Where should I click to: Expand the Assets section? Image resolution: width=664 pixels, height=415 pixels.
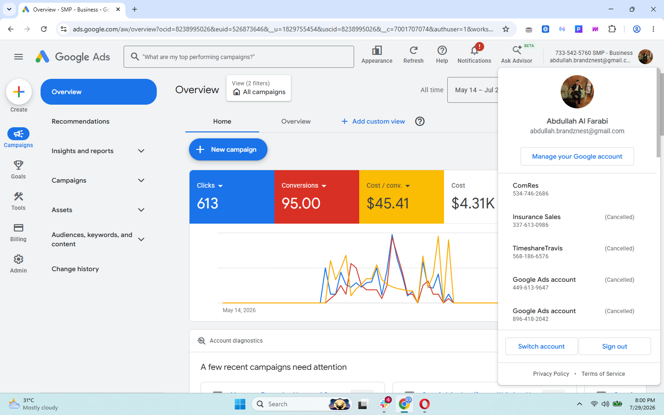click(142, 210)
